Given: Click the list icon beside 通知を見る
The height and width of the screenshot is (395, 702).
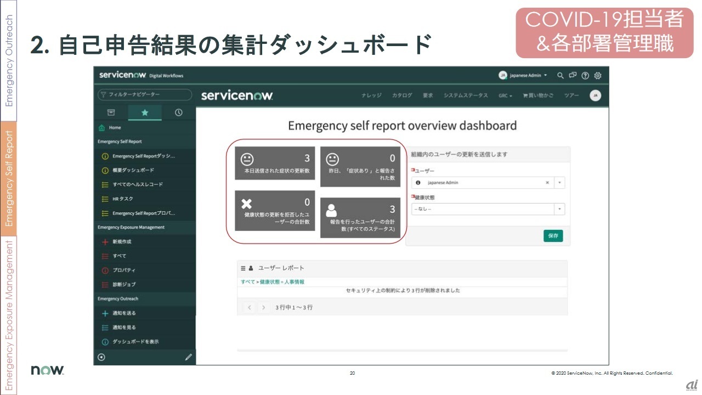Looking at the screenshot, I should (x=105, y=328).
